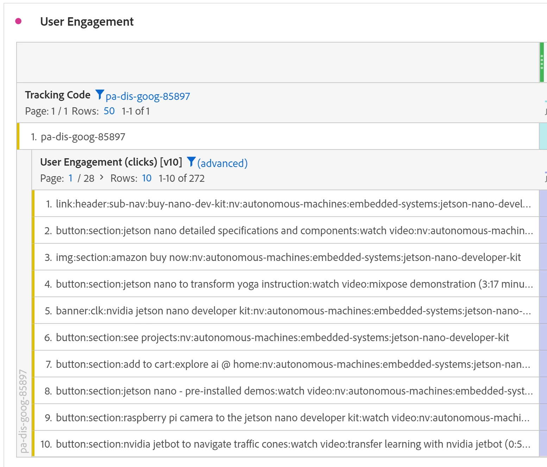Click the green column header drag dots
The width and height of the screenshot is (547, 467).
point(542,62)
